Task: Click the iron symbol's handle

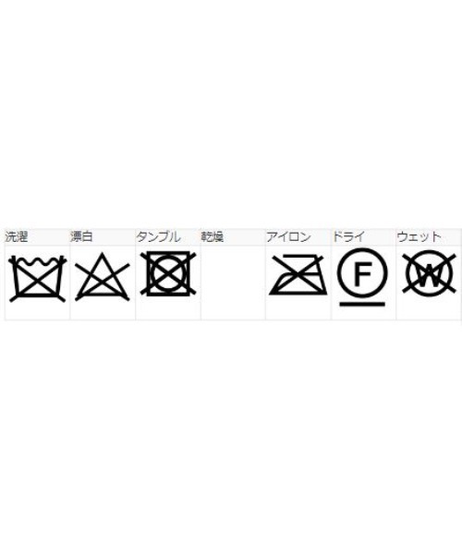Action: [x=299, y=257]
